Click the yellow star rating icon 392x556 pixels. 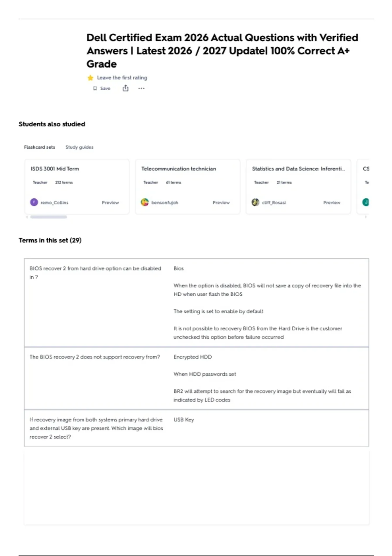click(x=90, y=78)
